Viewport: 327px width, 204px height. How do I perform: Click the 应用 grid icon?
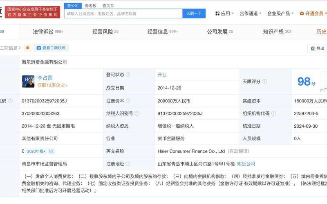point(217,13)
